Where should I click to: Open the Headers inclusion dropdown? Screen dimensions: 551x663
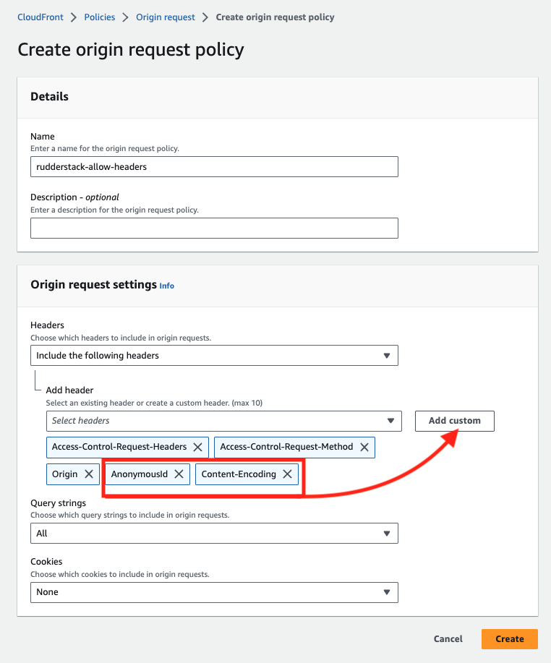click(214, 356)
